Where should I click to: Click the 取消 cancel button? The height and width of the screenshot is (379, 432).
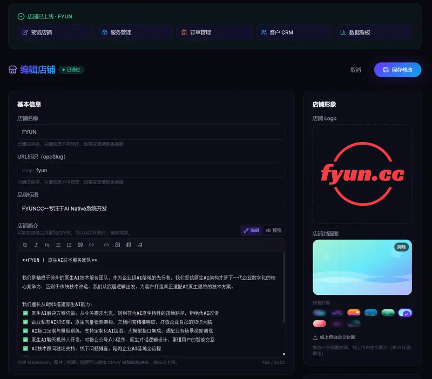coord(356,70)
